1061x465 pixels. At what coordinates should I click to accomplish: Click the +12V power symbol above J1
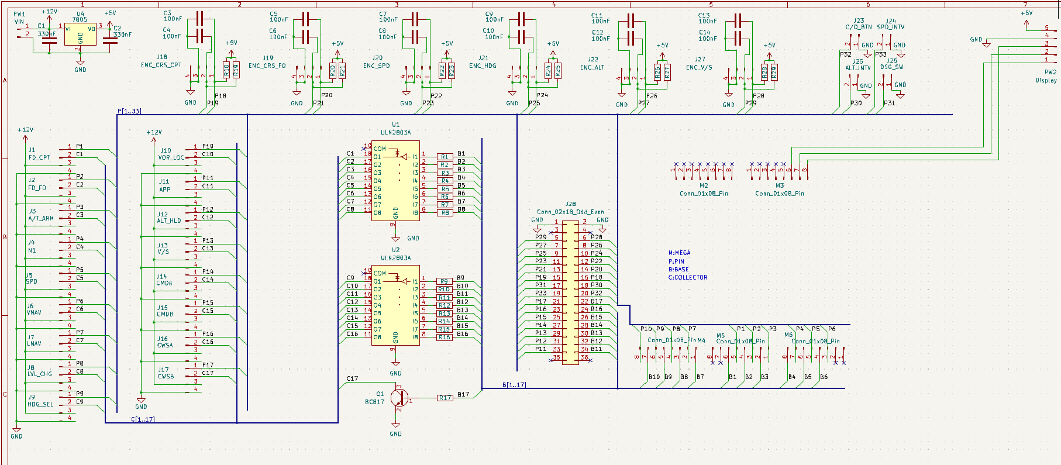coord(25,133)
